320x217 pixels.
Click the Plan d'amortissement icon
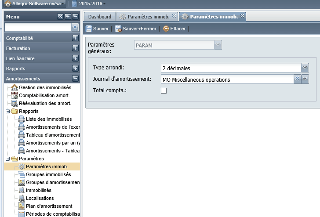pos(22,206)
